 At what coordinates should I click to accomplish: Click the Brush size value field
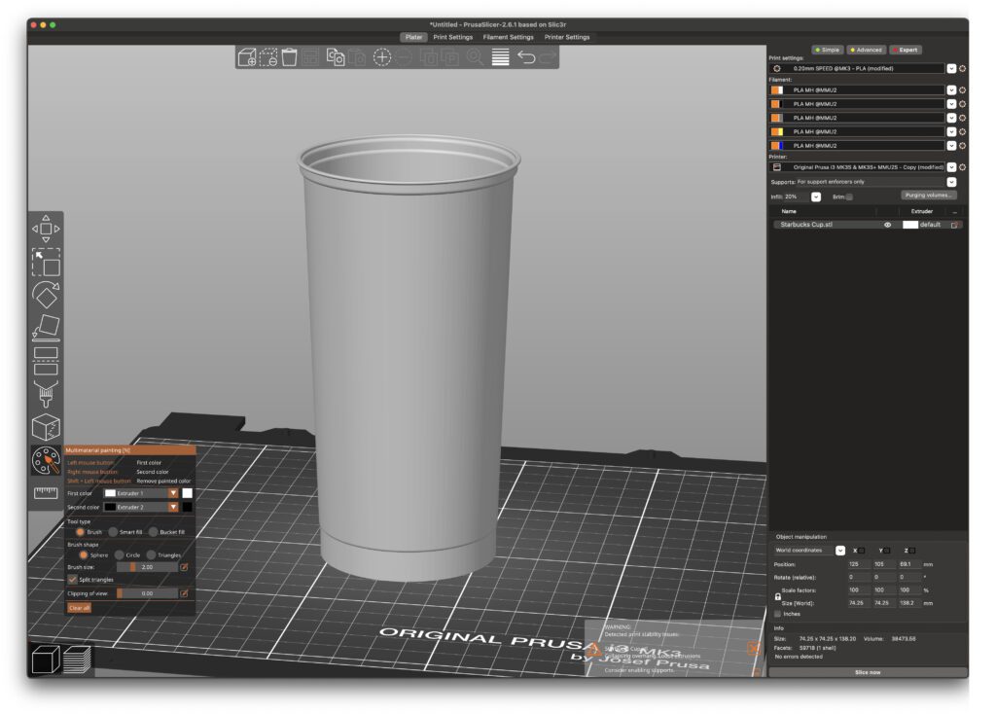146,566
